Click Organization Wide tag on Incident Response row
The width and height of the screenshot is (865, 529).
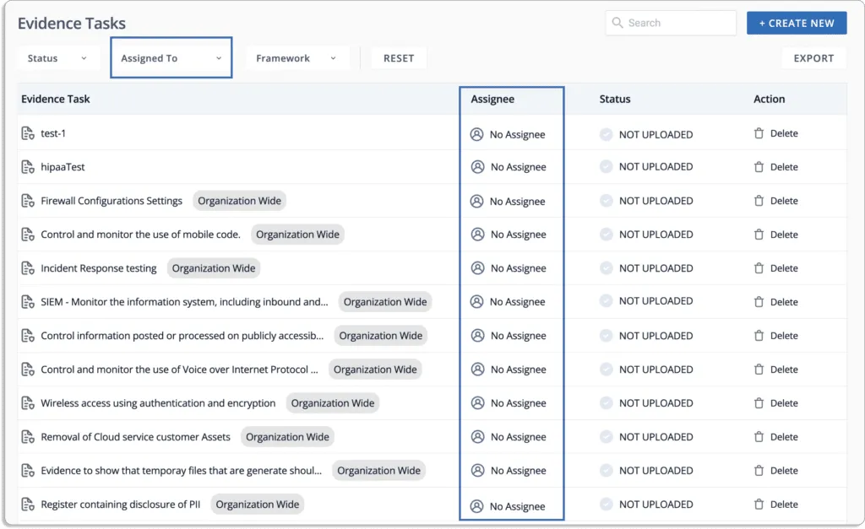pyautogui.click(x=214, y=268)
